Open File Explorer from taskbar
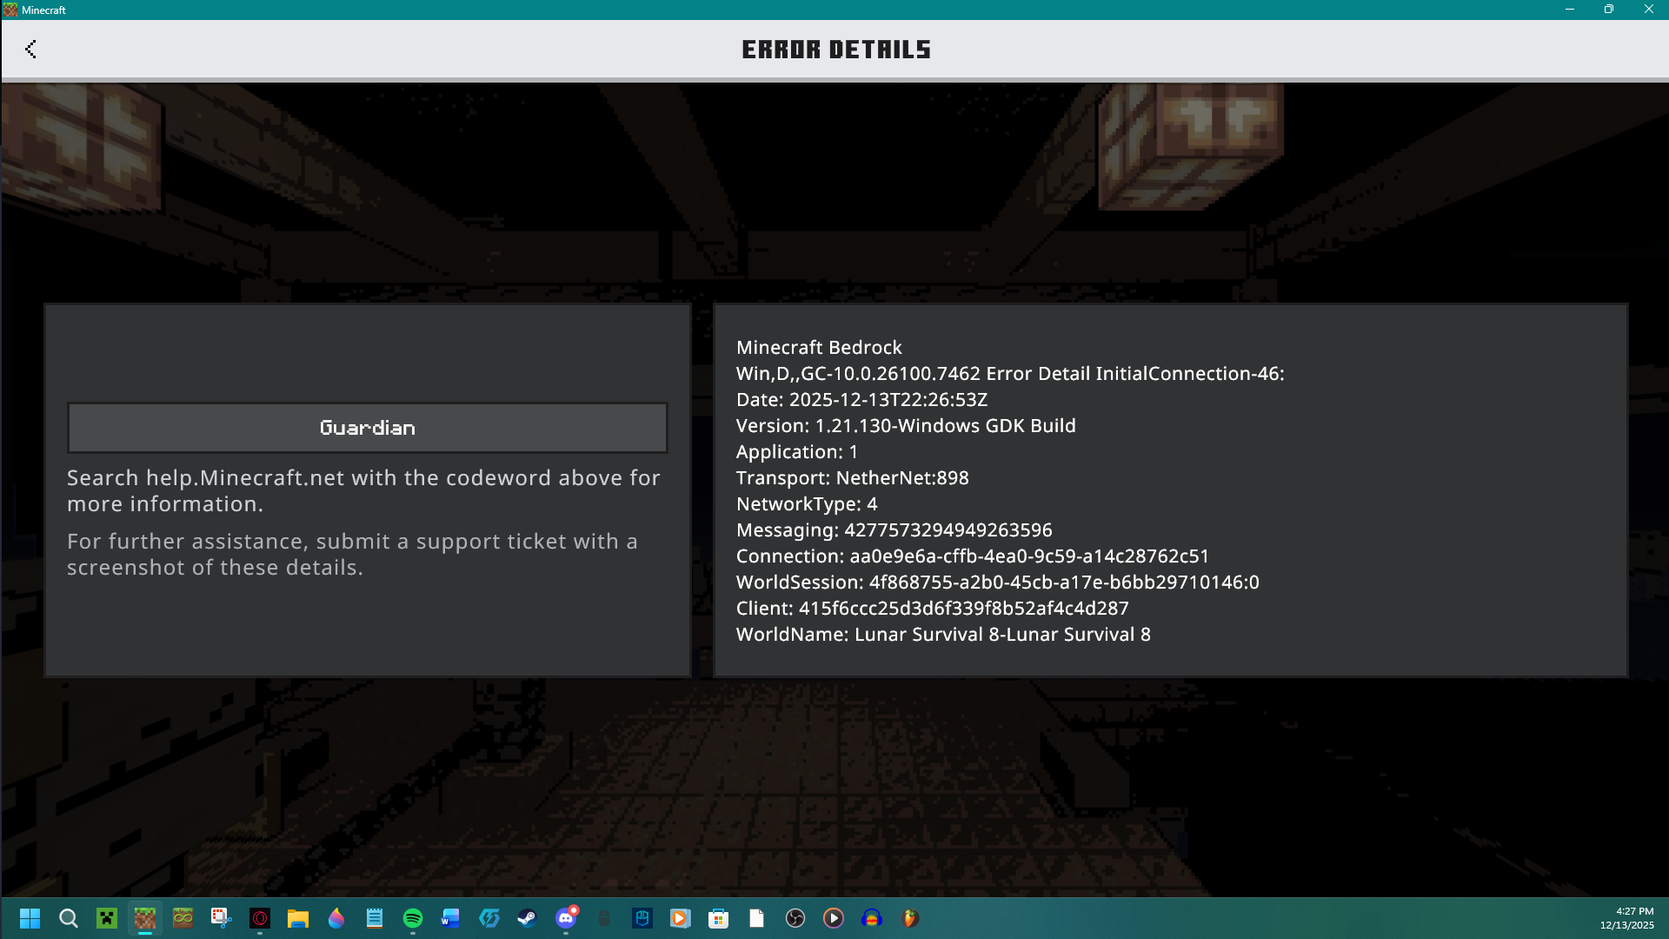This screenshot has height=939, width=1669. [x=298, y=918]
